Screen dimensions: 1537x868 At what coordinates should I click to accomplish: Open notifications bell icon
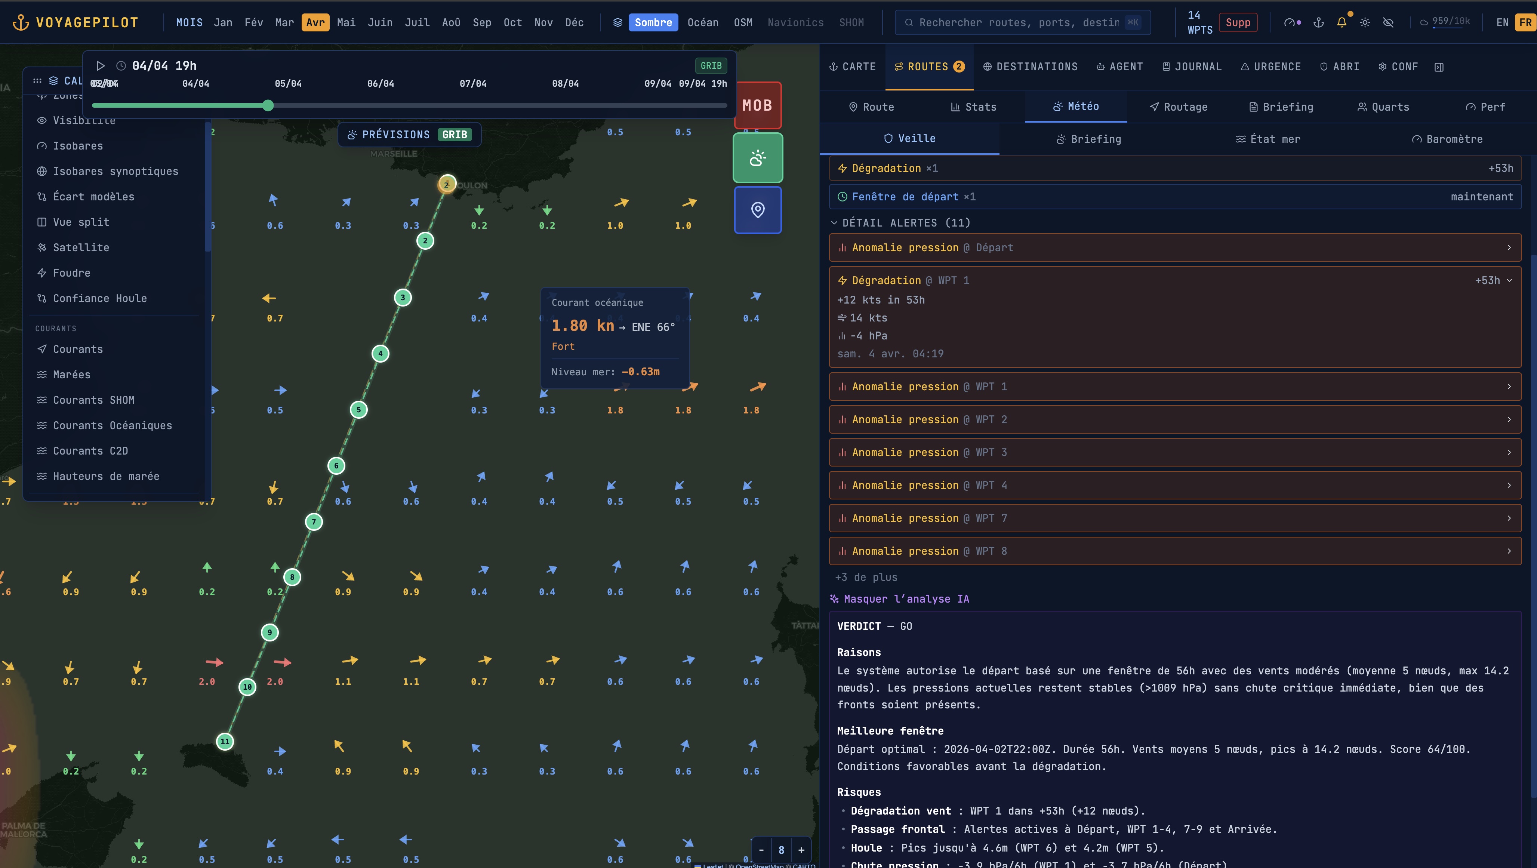tap(1341, 23)
